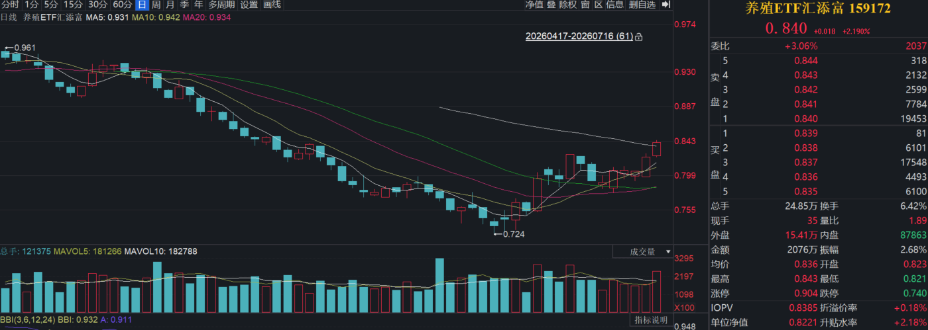Switch to the 分时 intraday tab
This screenshot has width=928, height=330.
point(9,5)
